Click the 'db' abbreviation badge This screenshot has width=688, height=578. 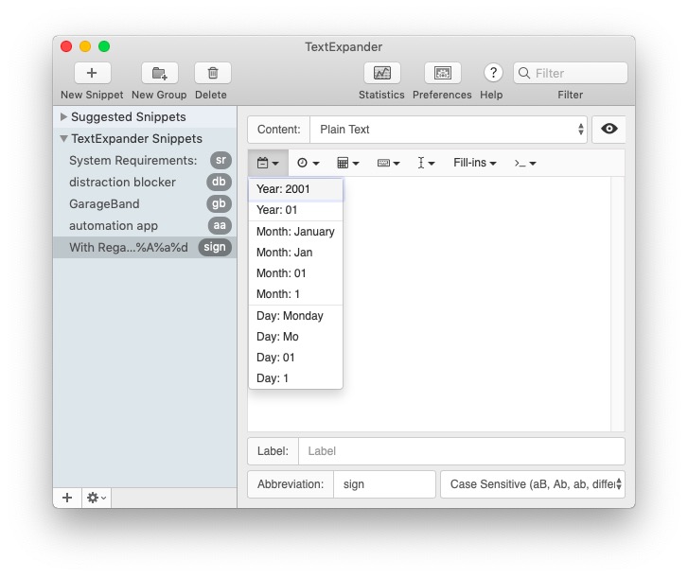coord(219,182)
